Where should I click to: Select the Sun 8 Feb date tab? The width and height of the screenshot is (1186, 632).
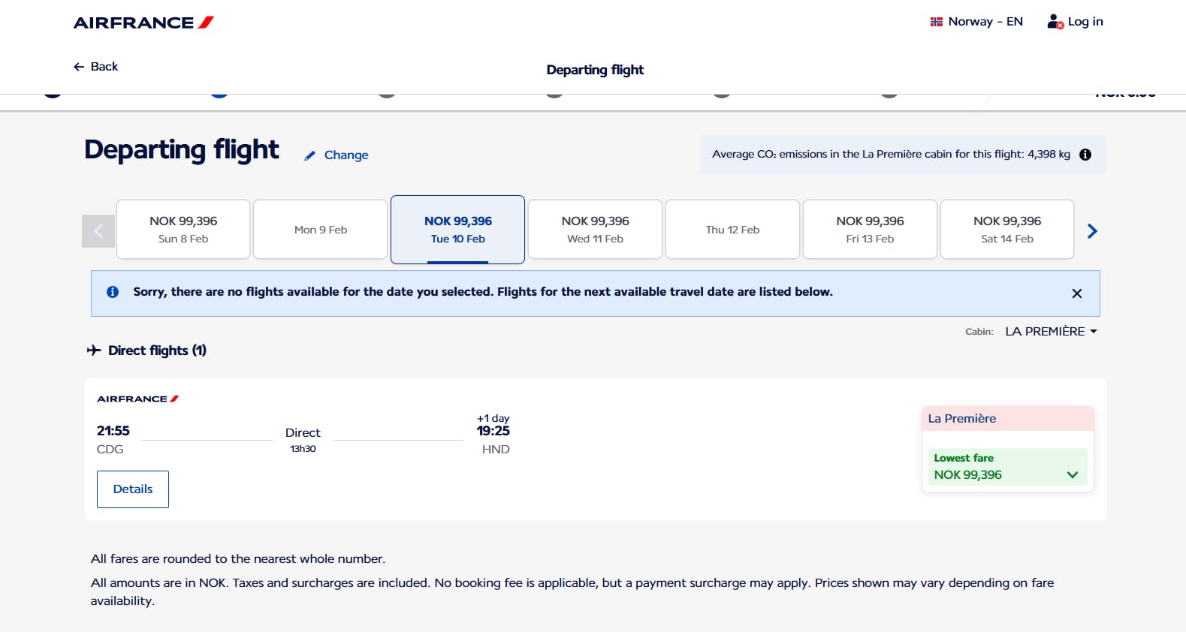click(x=183, y=230)
